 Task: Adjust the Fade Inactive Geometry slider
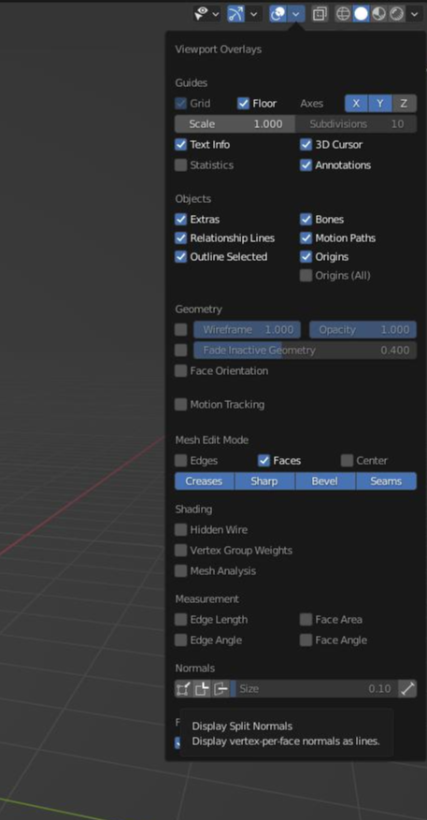click(x=306, y=351)
